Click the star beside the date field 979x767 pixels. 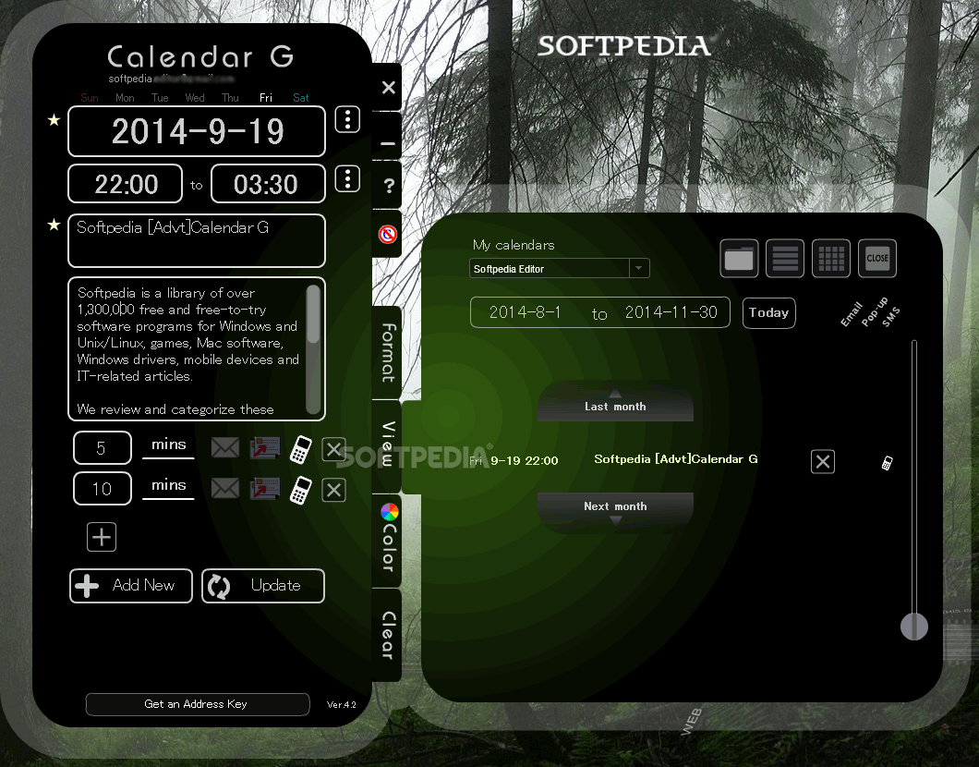coord(54,120)
